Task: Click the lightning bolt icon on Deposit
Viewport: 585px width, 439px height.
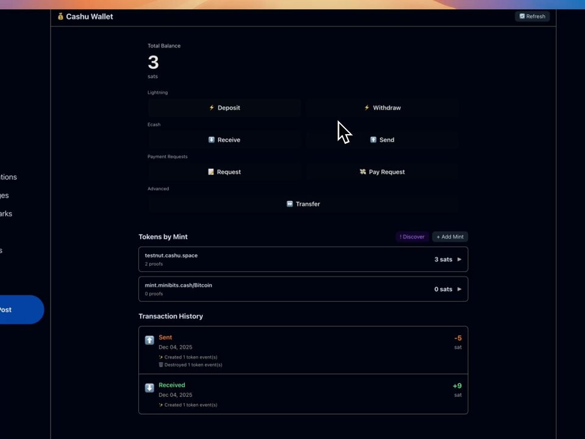Action: pyautogui.click(x=211, y=107)
